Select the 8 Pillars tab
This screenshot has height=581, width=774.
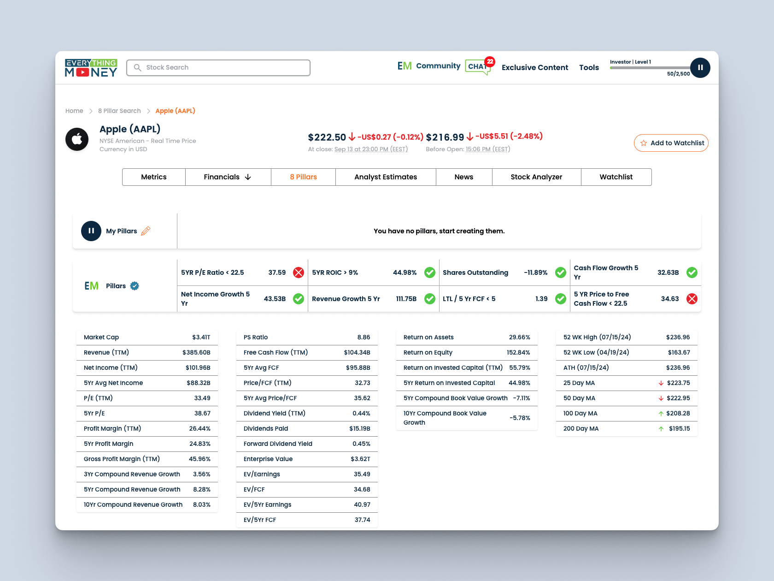point(303,177)
